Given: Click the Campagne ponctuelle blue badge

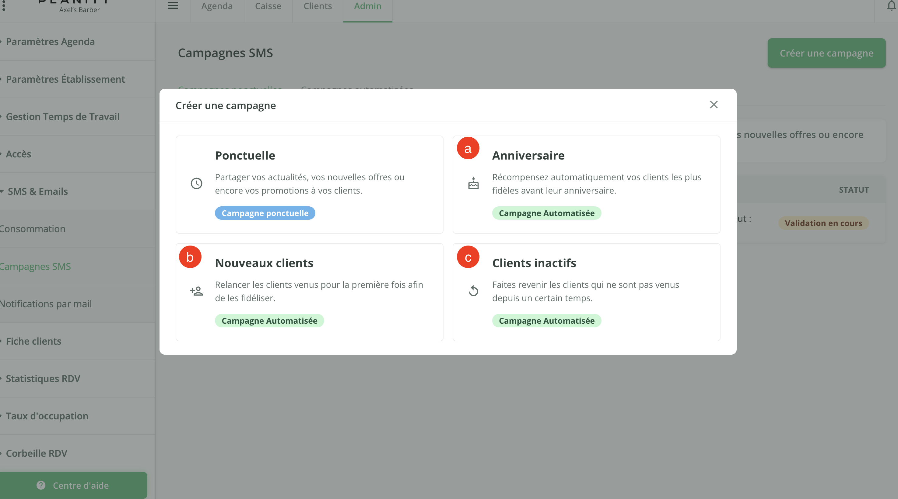Looking at the screenshot, I should click(265, 213).
